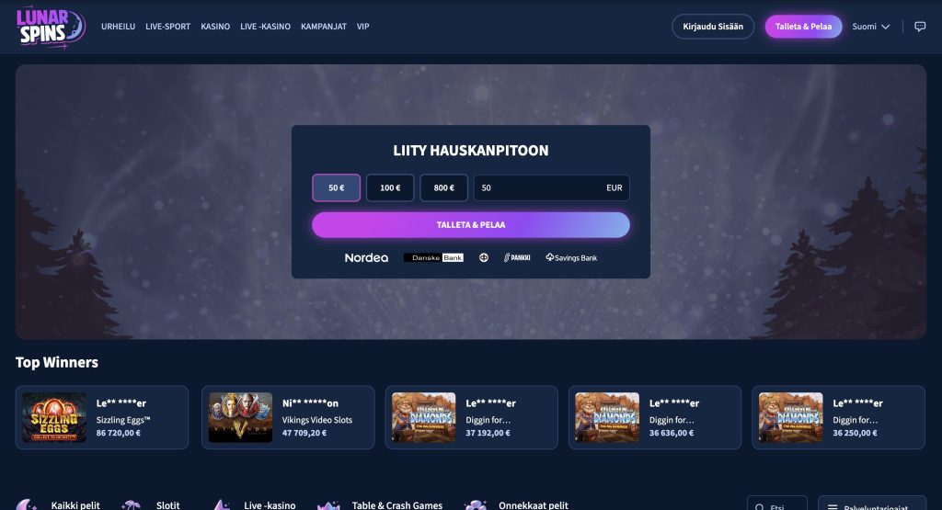Image resolution: width=942 pixels, height=510 pixels.
Task: Open Diggin thumbnail with 36 250,00 € win
Action: (x=790, y=417)
